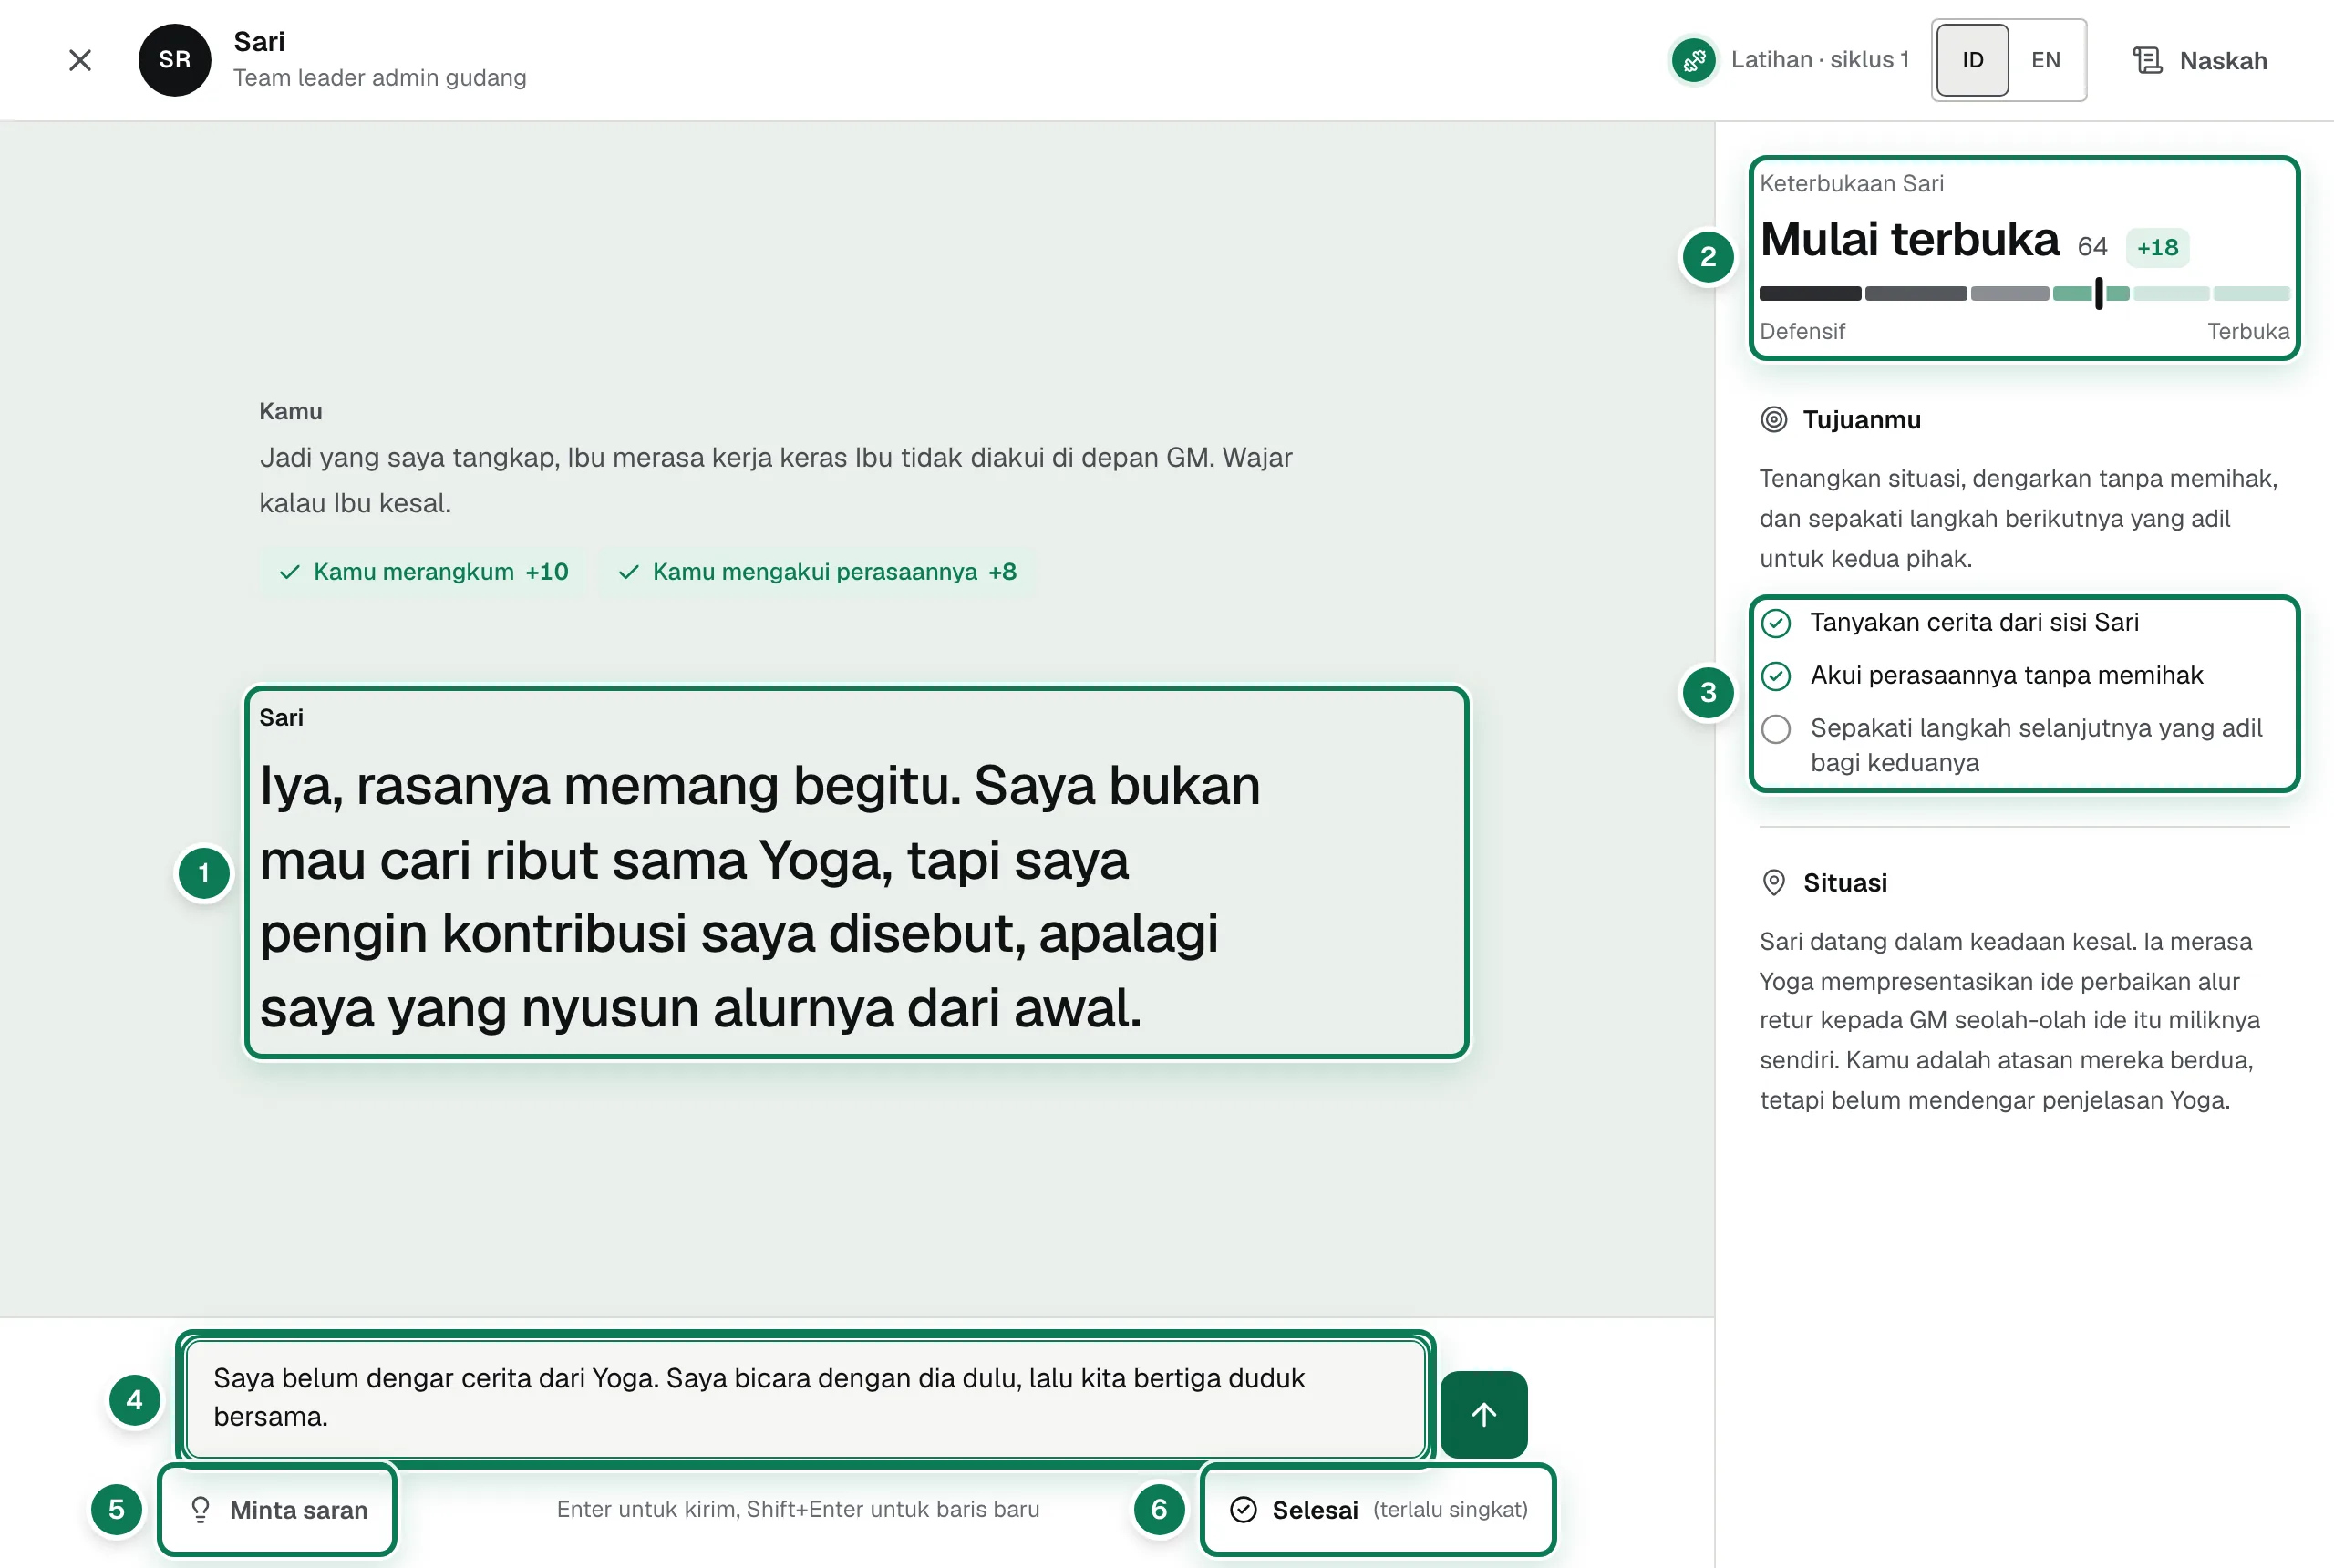
Task: Click the Mulai terbuka status heading
Action: coord(1909,240)
